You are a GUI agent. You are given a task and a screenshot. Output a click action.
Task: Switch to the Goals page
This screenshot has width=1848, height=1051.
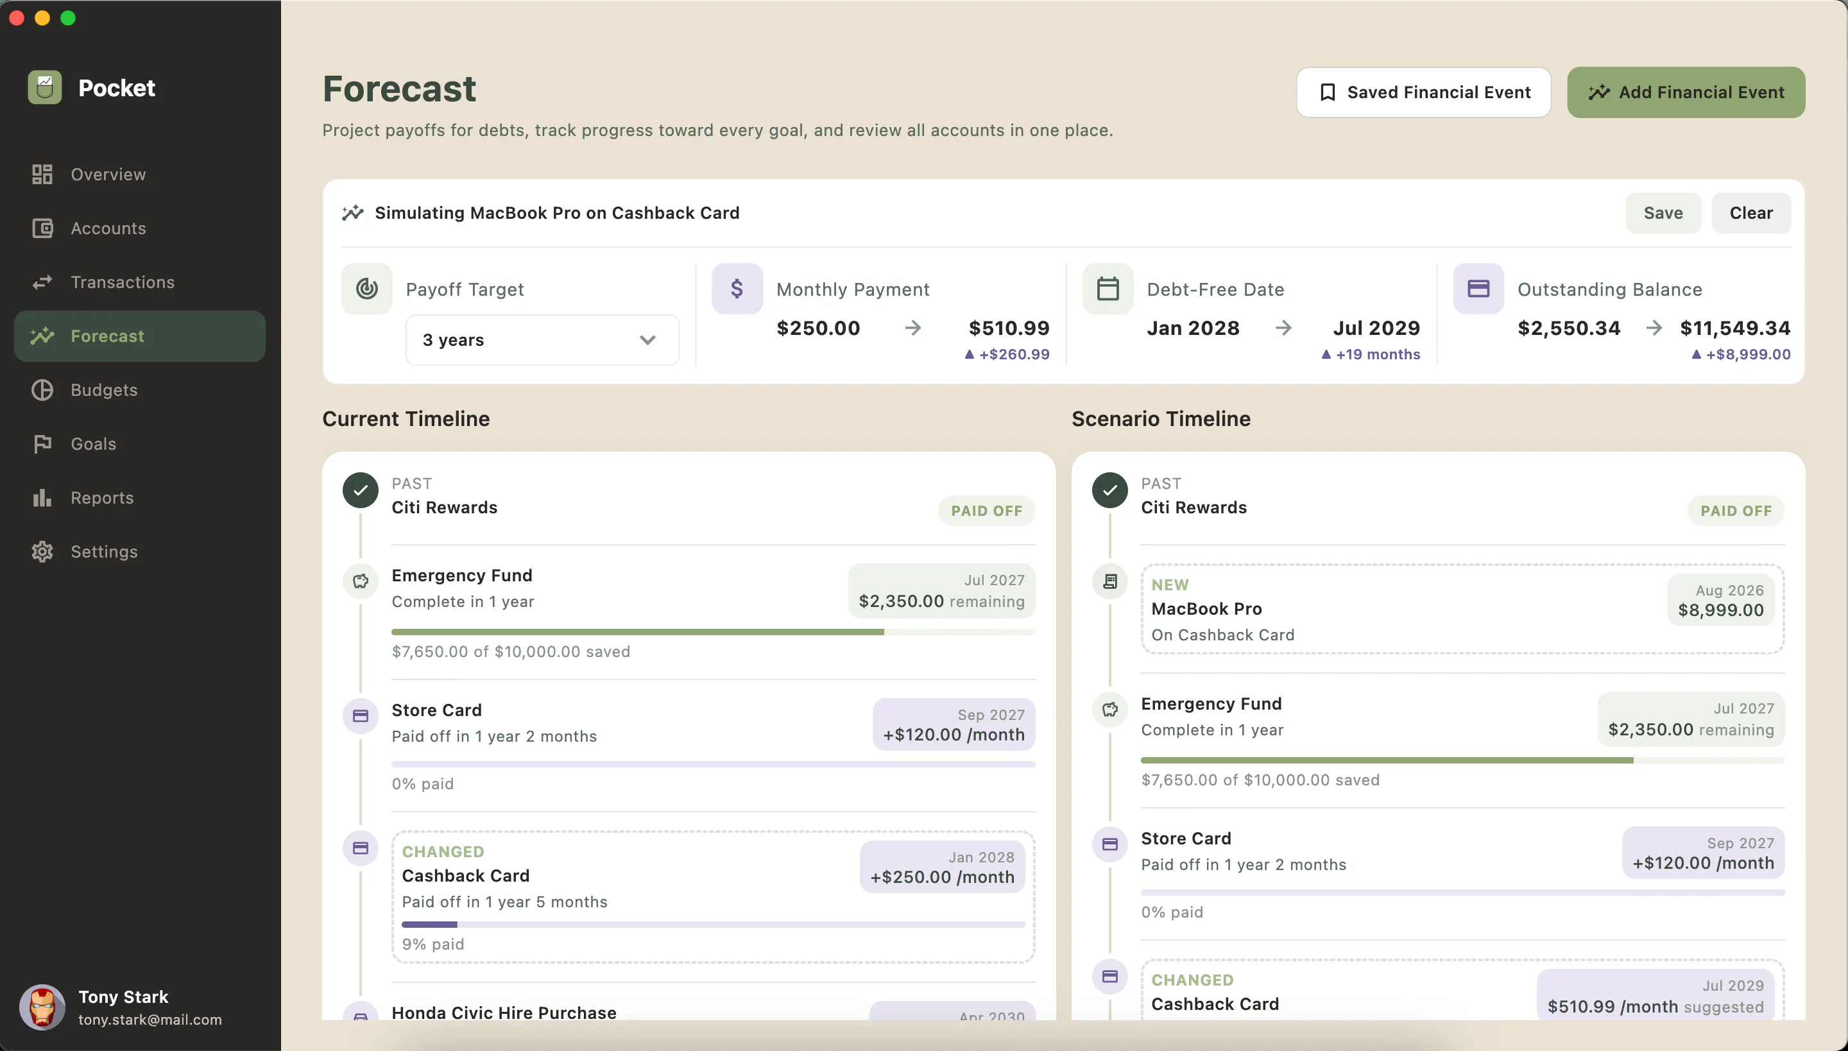140,444
